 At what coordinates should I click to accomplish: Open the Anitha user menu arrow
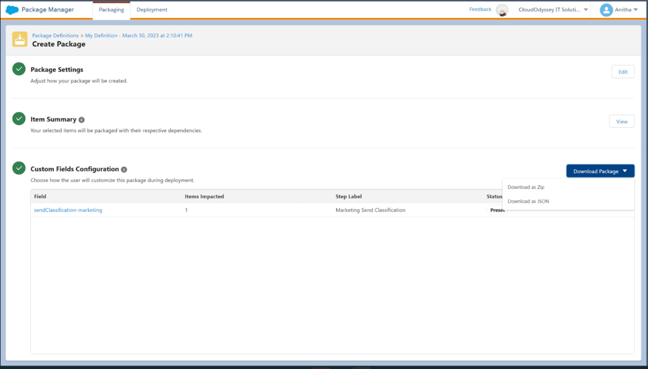tap(635, 10)
